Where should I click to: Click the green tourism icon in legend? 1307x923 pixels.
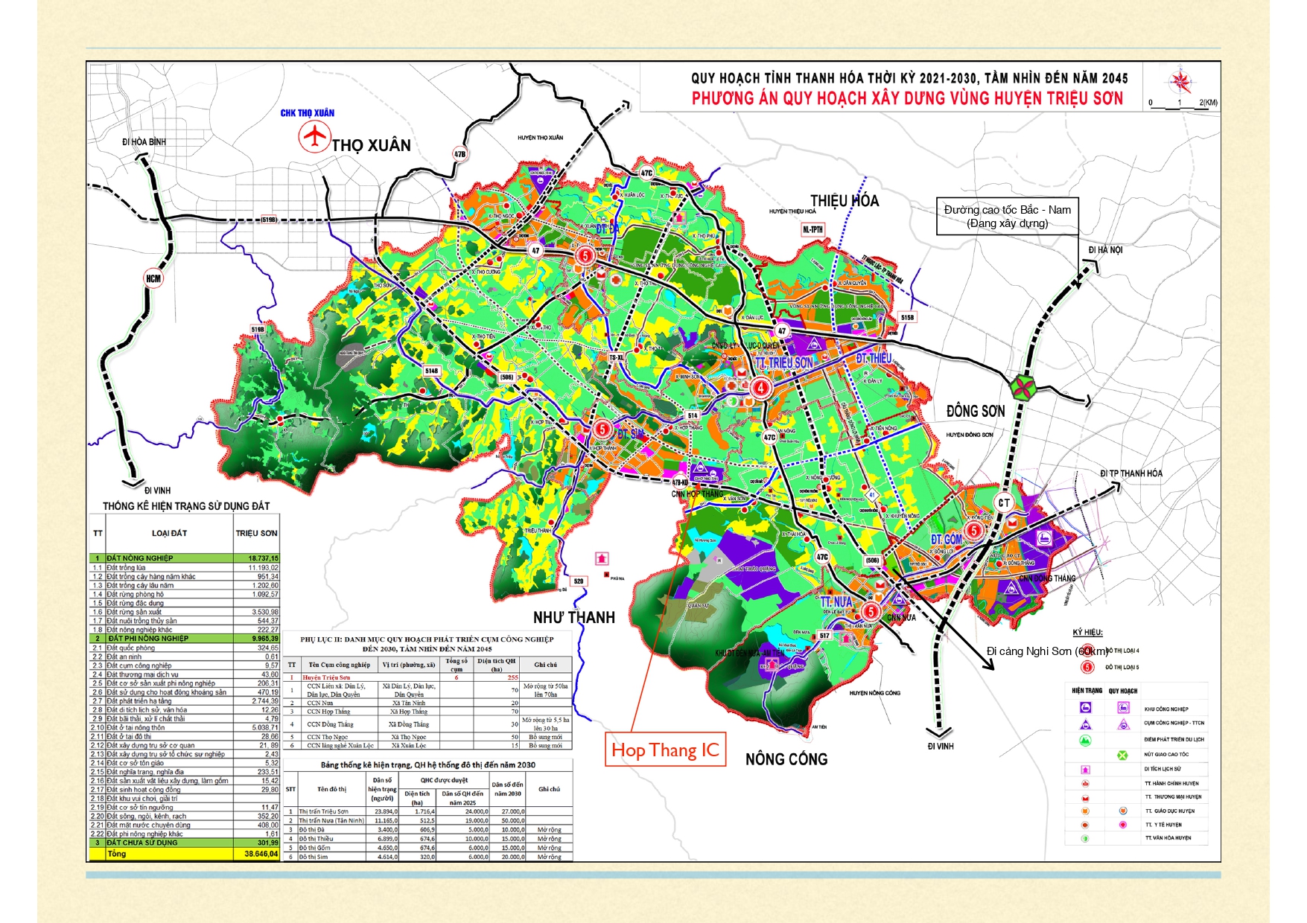(1086, 740)
